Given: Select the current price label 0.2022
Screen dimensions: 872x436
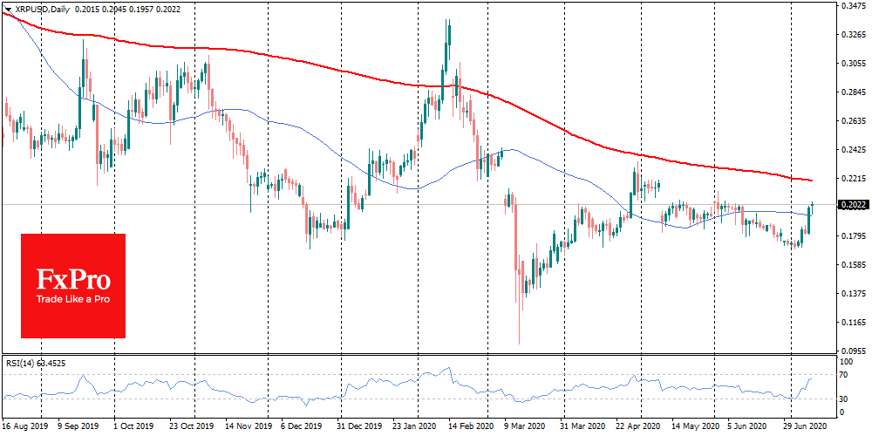Looking at the screenshot, I should [854, 205].
